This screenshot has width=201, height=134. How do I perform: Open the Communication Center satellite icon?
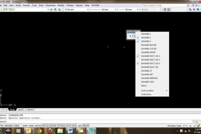click(x=193, y=5)
